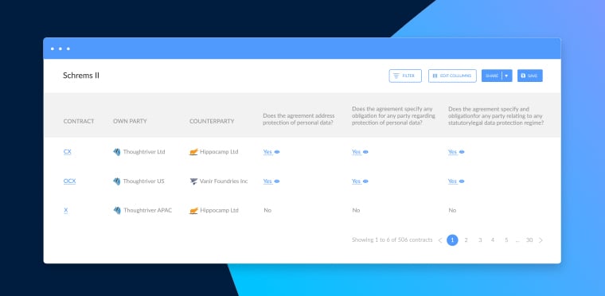Image resolution: width=605 pixels, height=296 pixels.
Task: Click the Thoughtriver APAC logo icon
Action: [x=117, y=210]
